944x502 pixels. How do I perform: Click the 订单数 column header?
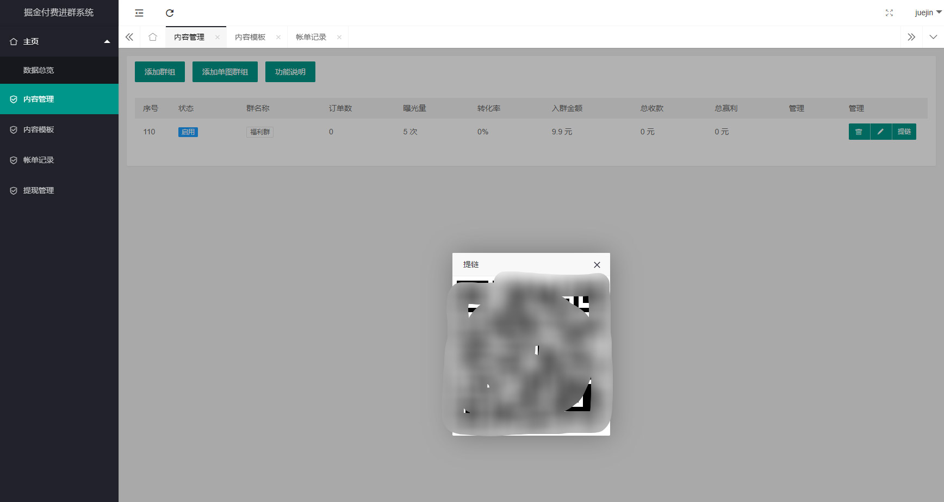pyautogui.click(x=340, y=108)
